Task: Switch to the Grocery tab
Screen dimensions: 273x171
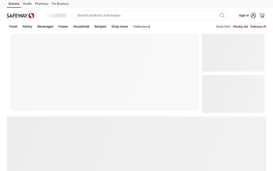Action: tap(14, 4)
